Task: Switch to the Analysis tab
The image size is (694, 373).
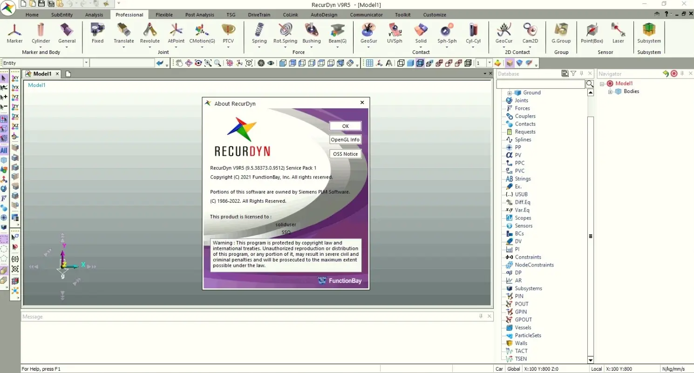Action: point(94,14)
